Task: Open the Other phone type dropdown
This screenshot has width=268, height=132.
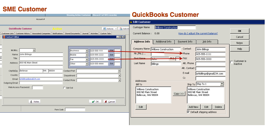Action: point(87,64)
